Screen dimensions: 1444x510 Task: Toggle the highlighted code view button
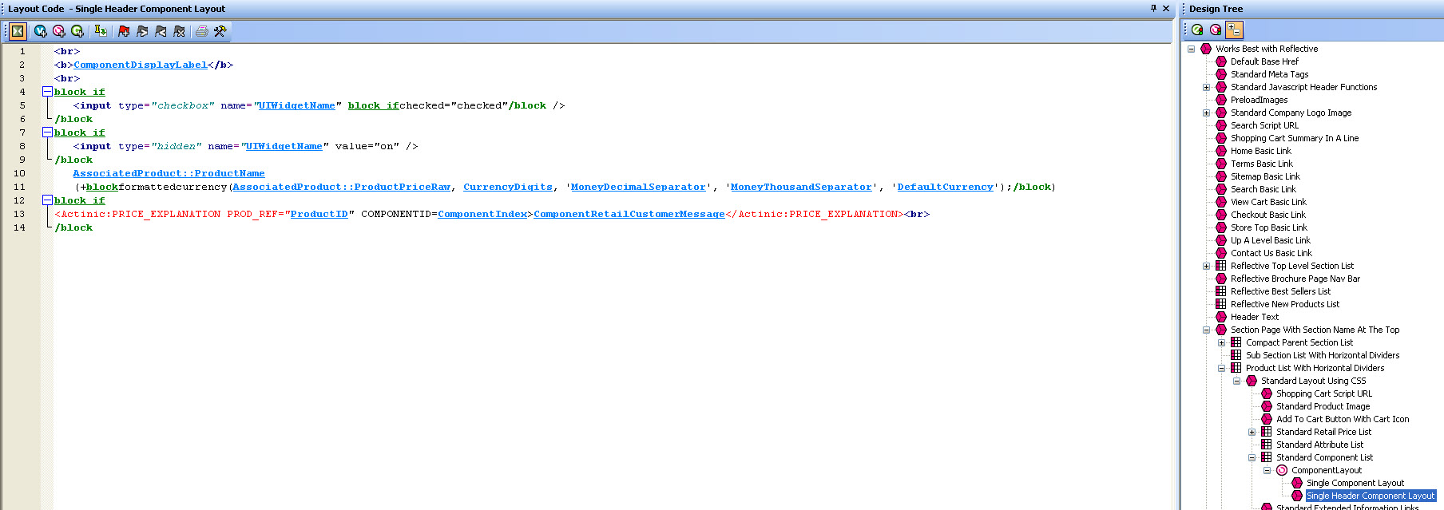pos(18,31)
